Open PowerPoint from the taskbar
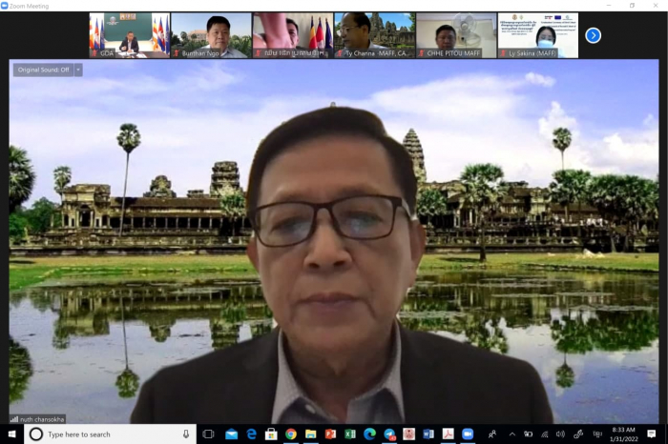Viewport: 668px width, 444px height. [330, 434]
